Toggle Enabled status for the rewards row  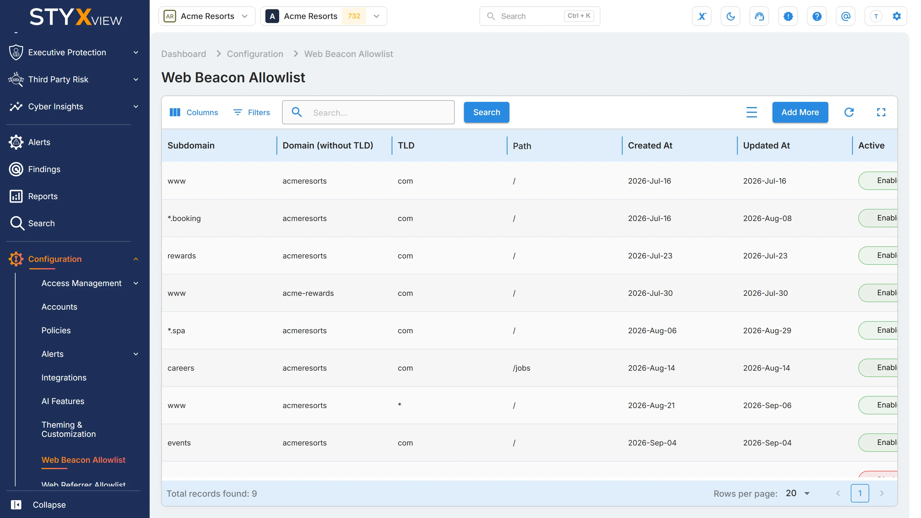878,256
